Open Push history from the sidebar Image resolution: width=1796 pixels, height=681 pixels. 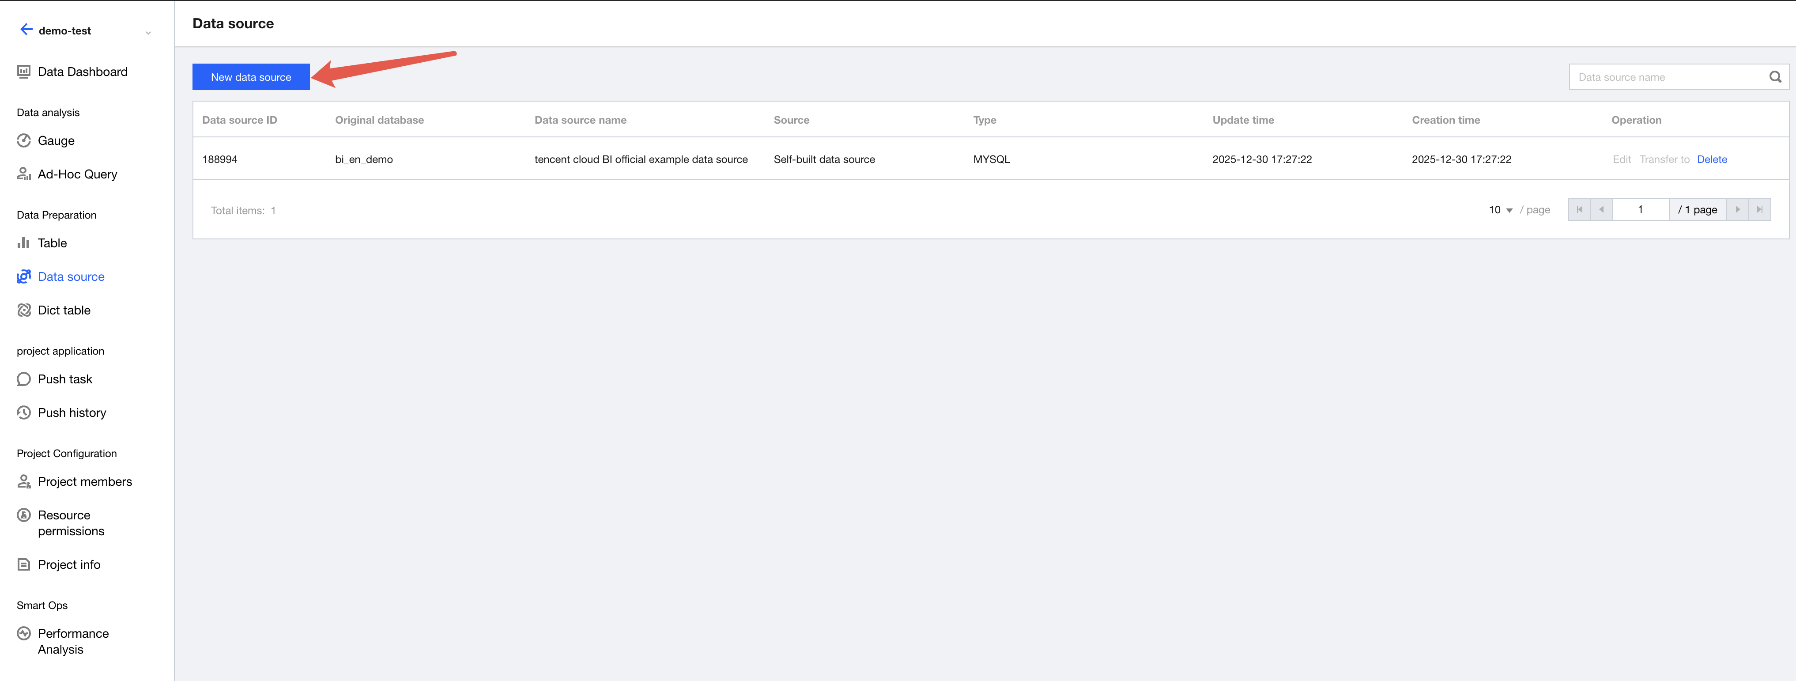point(72,413)
